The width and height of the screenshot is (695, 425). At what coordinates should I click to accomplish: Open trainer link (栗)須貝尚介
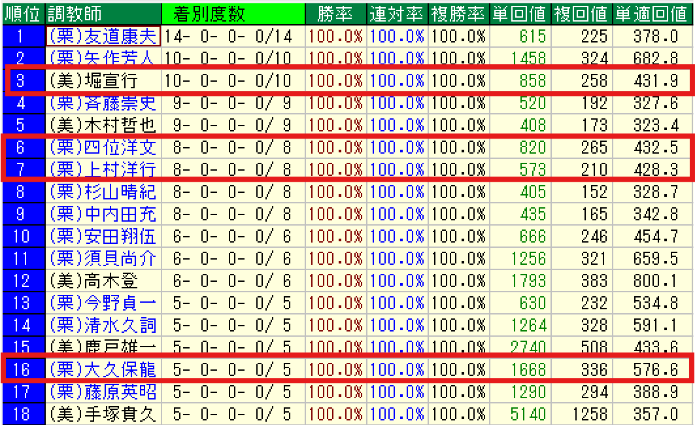pyautogui.click(x=103, y=258)
